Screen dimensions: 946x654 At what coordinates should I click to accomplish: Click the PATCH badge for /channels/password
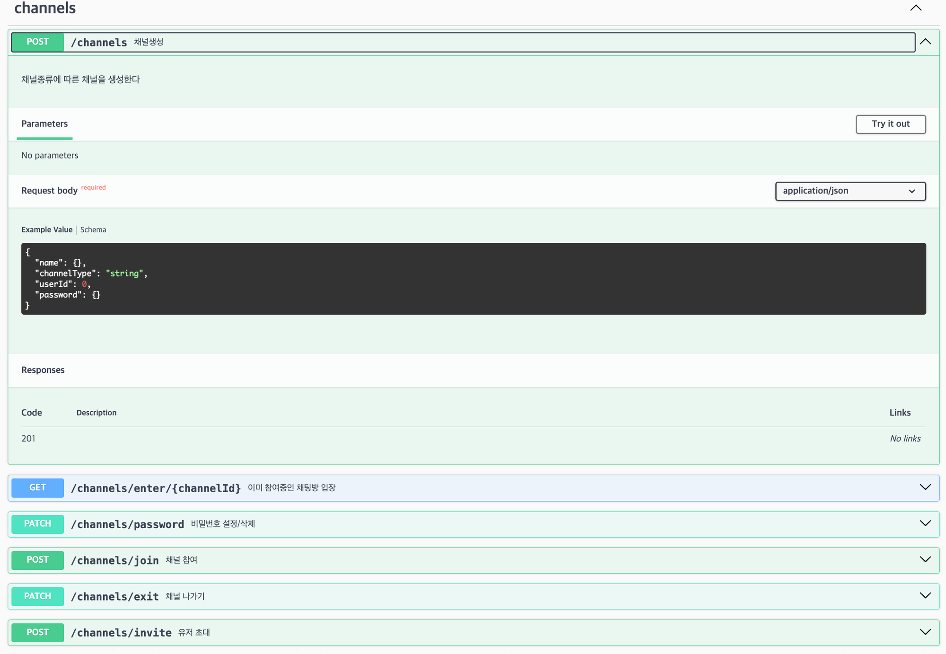(37, 524)
